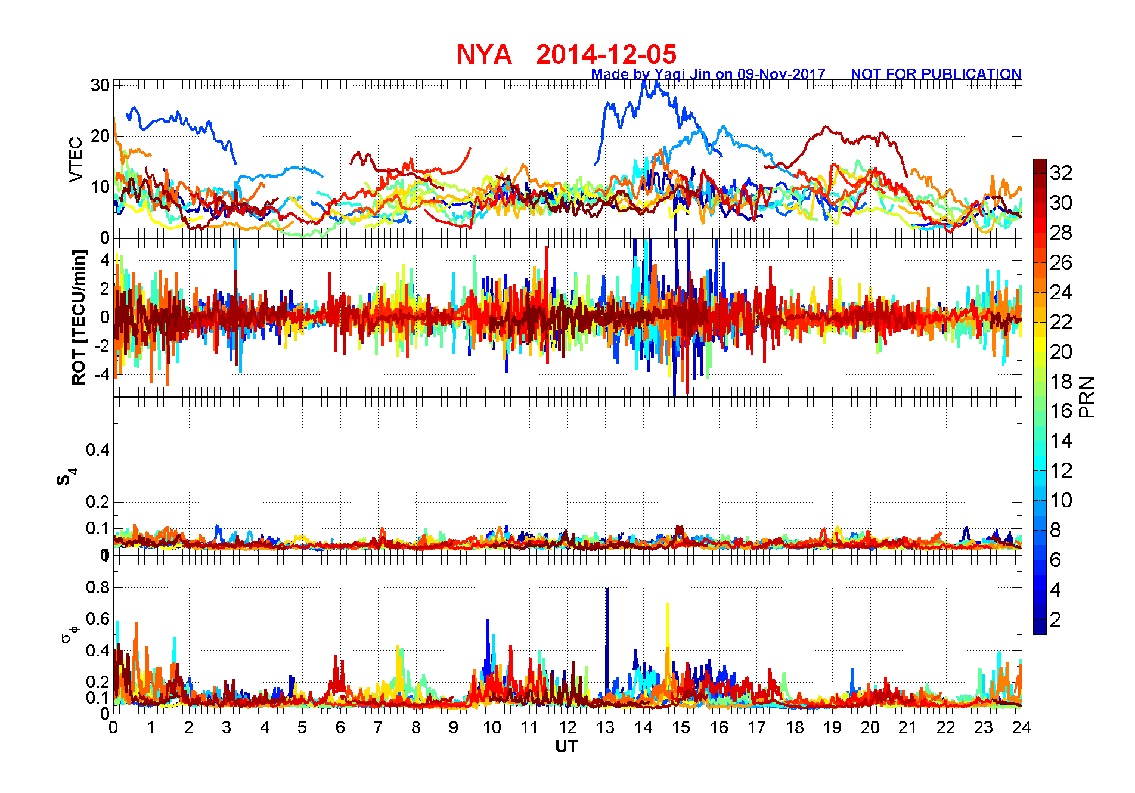Click the 'Made by Yaqi Jin on 09-Nov-2017' text
The height and width of the screenshot is (793, 1135).
pos(708,74)
